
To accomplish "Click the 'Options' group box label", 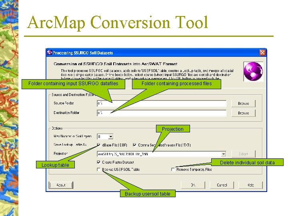I will click(x=57, y=128).
